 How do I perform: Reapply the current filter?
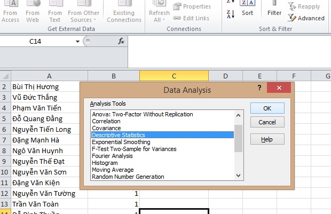(304, 6)
